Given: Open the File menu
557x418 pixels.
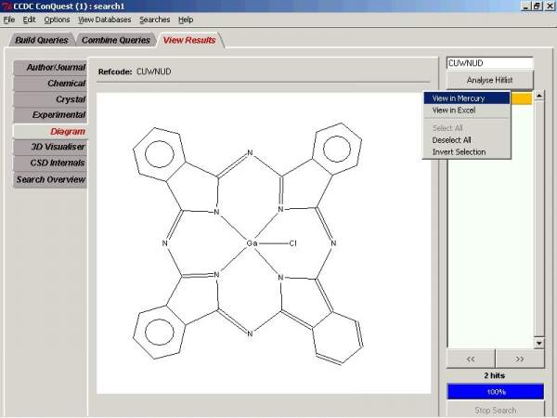Looking at the screenshot, I should 9,20.
